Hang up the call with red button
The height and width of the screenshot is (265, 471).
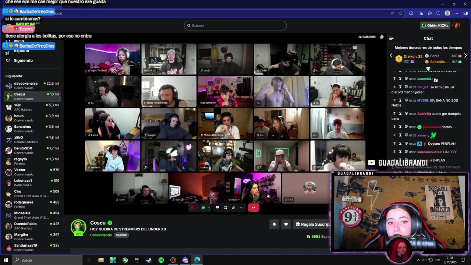(x=254, y=208)
